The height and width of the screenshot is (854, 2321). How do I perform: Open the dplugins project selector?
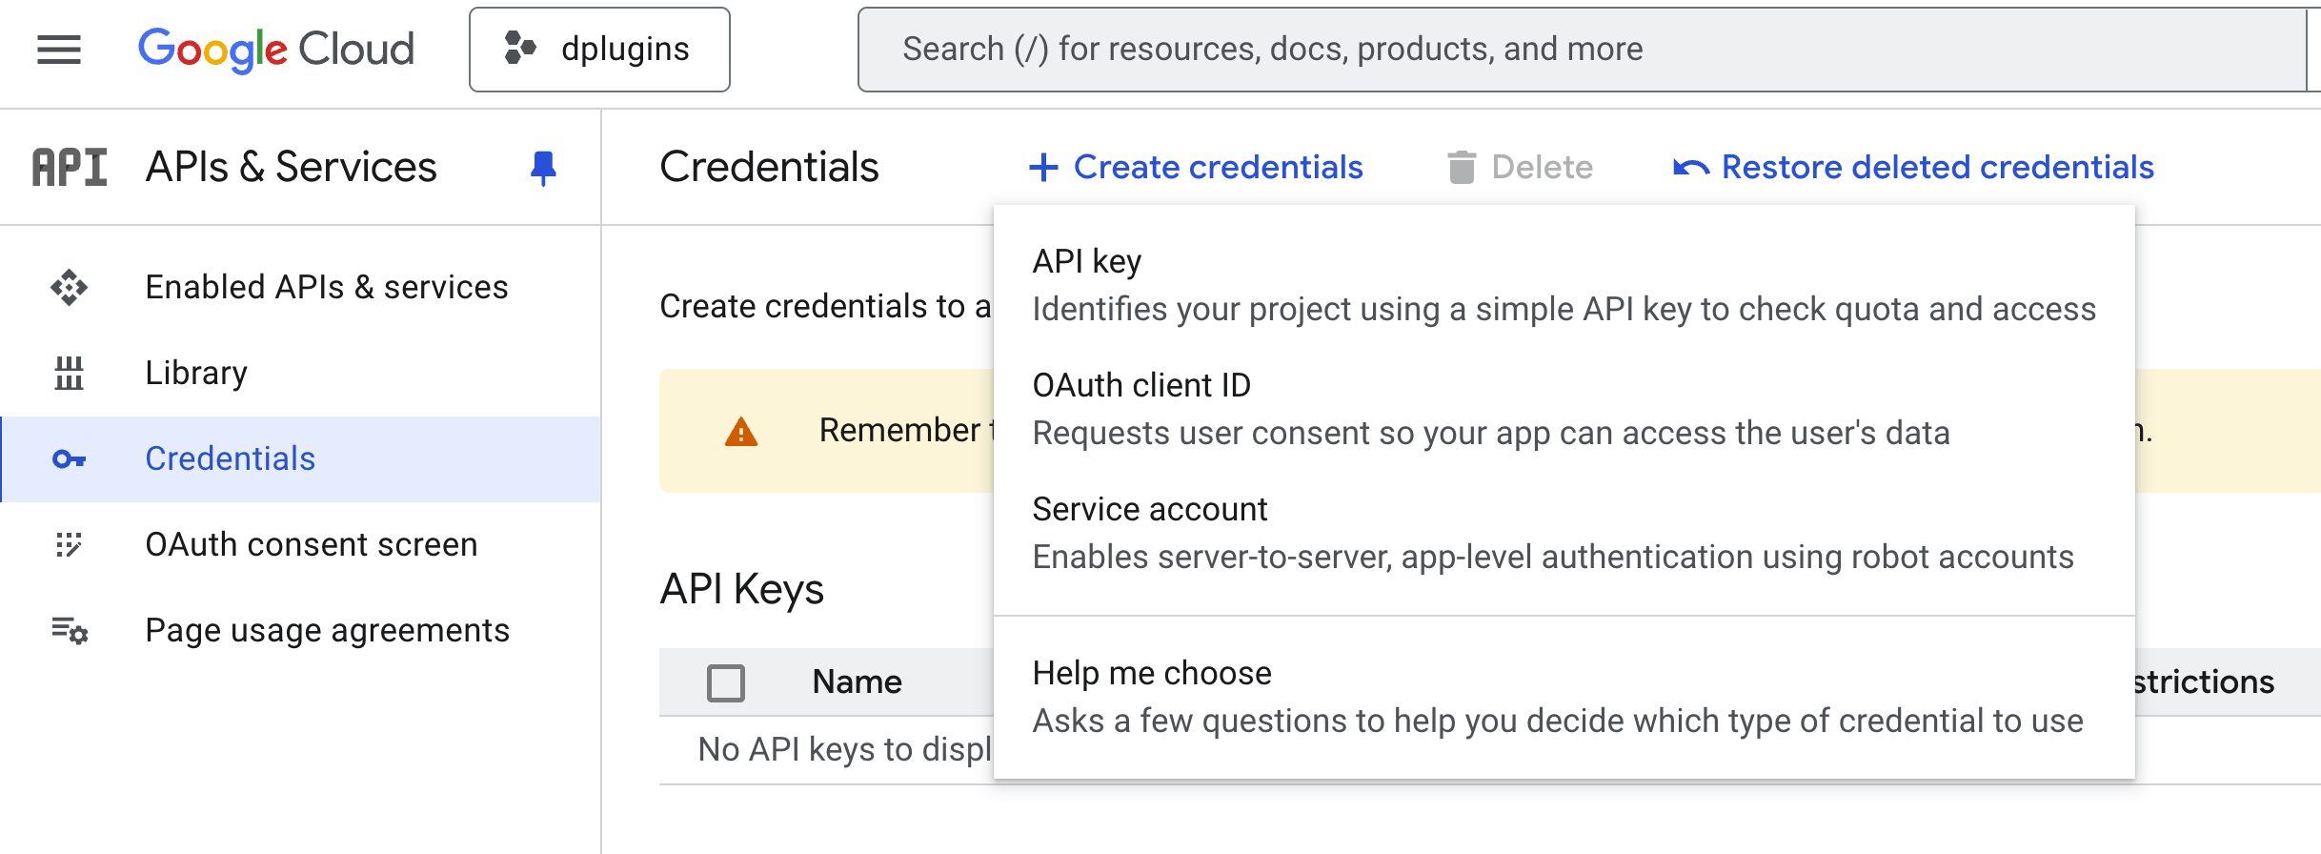(x=599, y=50)
